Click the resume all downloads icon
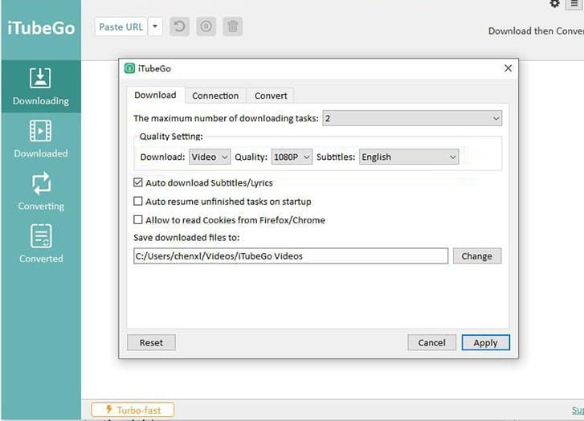The image size is (584, 421). [x=179, y=27]
